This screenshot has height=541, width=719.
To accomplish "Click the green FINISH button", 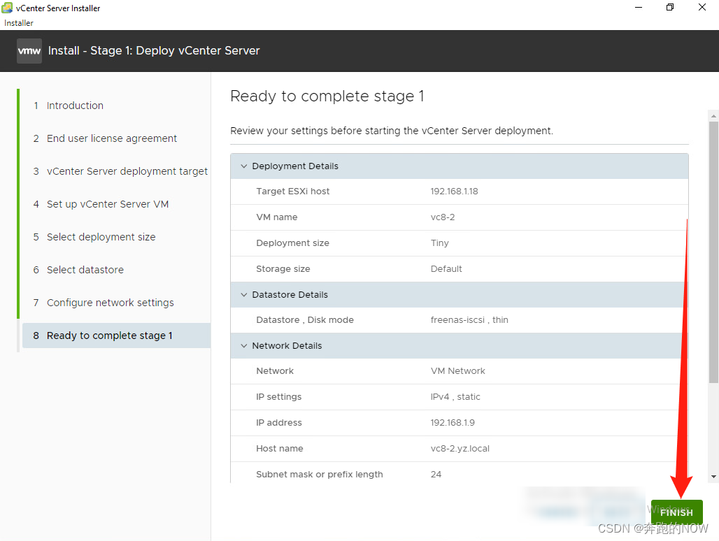I will [x=677, y=512].
